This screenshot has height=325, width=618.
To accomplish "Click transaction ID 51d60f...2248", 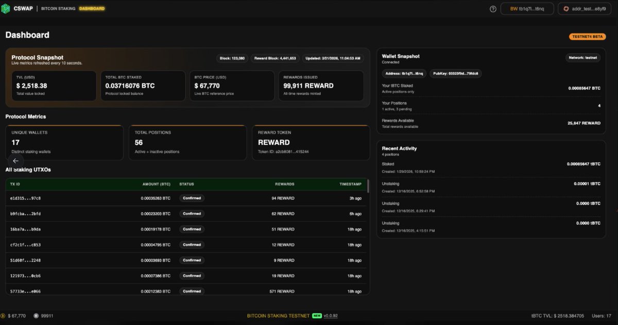I will tap(25, 260).
